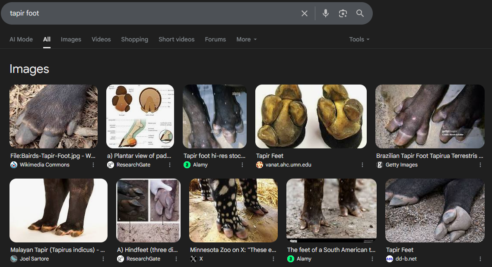Screen dimensions: 492x267
Task: Open Tapir foot hi-res stock thumbnail
Action: pos(215,116)
